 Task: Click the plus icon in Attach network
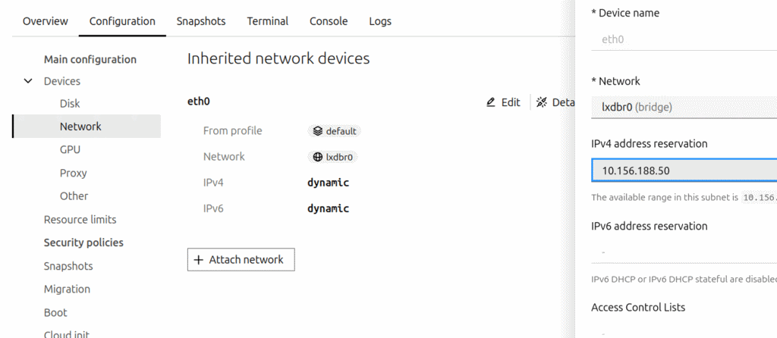tap(199, 260)
